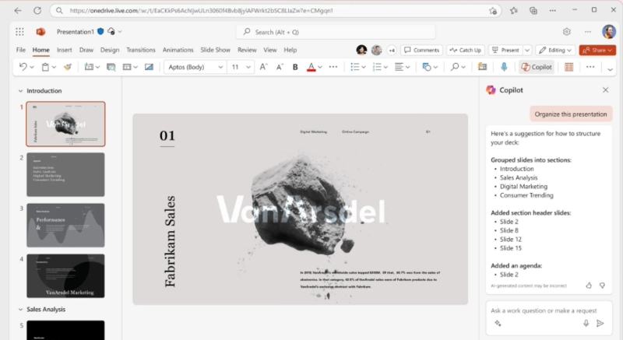Click the Search box
The width and height of the screenshot is (623, 340).
[336, 32]
